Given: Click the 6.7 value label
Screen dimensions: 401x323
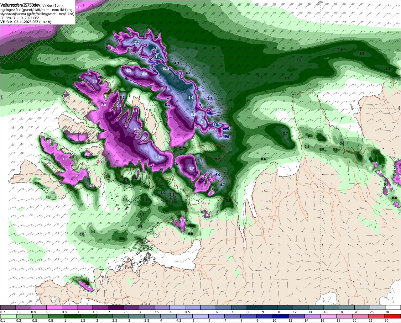Looking at the screenshot, I should point(210,98).
